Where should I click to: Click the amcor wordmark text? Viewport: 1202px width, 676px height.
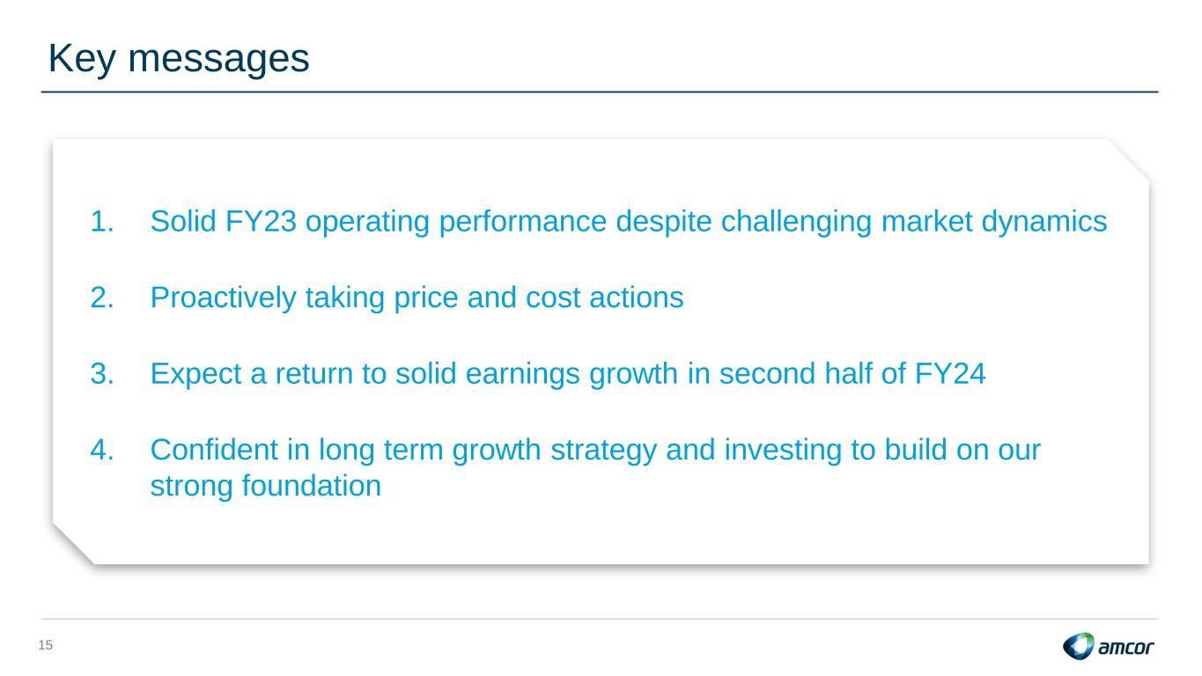[x=1126, y=649]
